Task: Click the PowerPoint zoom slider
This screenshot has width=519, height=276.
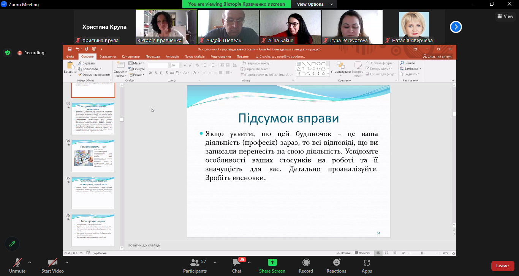Action: pos(422,253)
